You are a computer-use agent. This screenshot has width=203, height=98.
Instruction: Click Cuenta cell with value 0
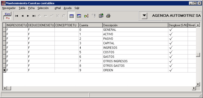(x=91, y=29)
